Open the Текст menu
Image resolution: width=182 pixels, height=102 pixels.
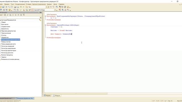13,4
